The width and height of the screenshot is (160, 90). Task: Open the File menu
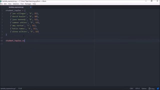tap(1, 4)
